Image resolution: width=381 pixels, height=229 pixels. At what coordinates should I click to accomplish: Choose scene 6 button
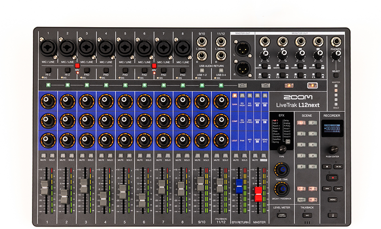click(313, 145)
